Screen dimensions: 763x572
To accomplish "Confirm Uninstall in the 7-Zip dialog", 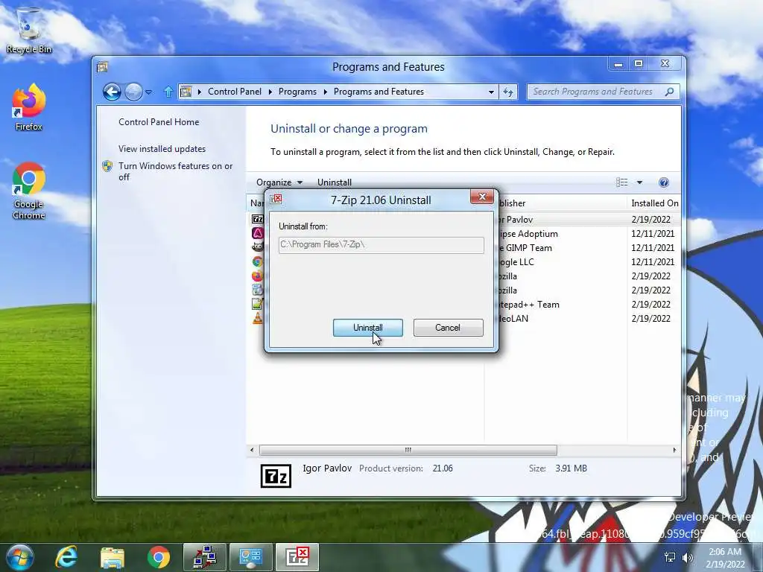I will [x=367, y=328].
